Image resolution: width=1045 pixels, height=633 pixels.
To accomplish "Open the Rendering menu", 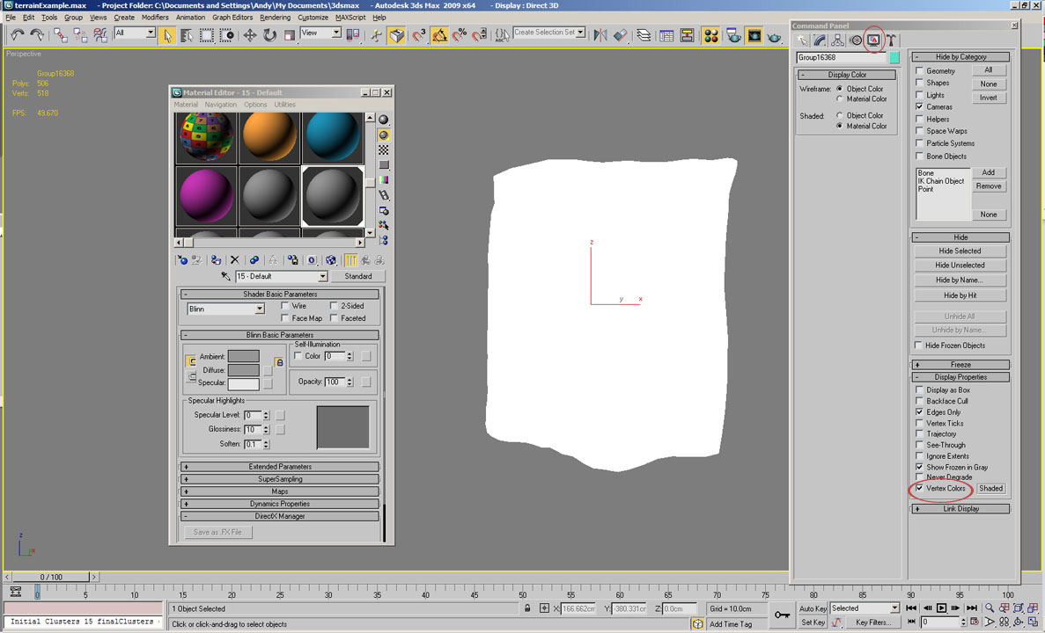I will 275,18.
